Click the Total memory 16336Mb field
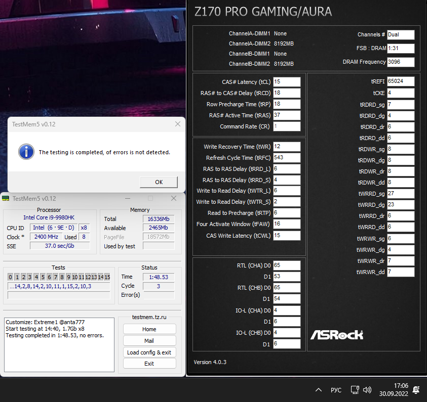Screen dimensions: 427x402 [x=159, y=219]
